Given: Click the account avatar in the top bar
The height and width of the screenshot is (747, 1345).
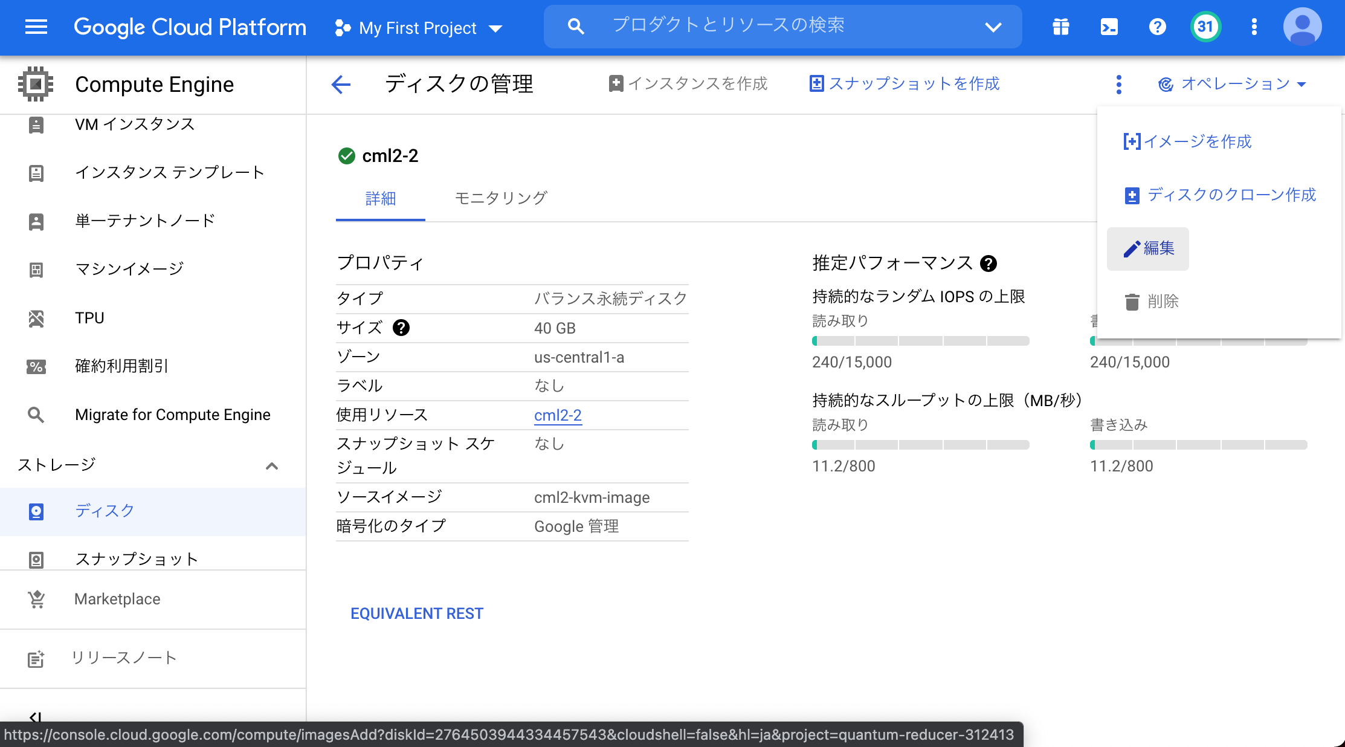Looking at the screenshot, I should (1303, 27).
